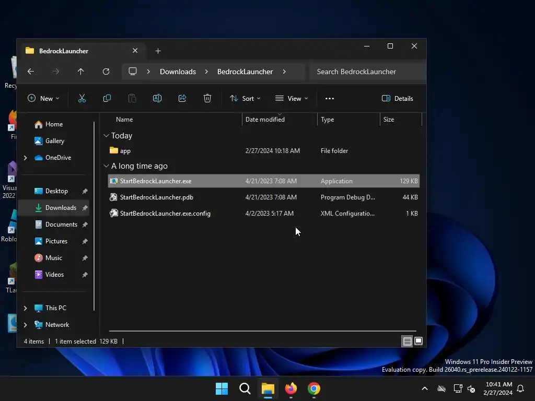Collapse the Today group
535x401 pixels.
(x=106, y=136)
